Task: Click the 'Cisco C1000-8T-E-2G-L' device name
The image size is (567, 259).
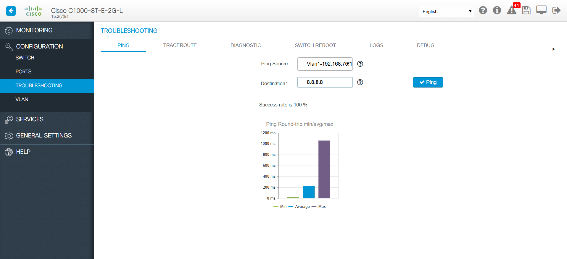Action: click(x=87, y=11)
